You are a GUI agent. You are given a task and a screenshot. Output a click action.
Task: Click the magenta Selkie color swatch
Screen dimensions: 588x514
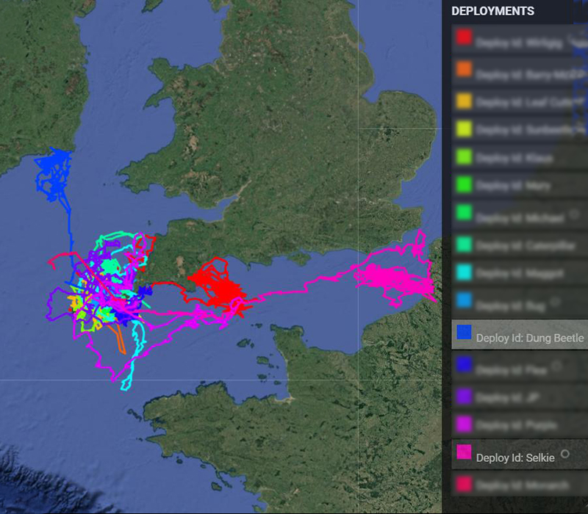[464, 452]
